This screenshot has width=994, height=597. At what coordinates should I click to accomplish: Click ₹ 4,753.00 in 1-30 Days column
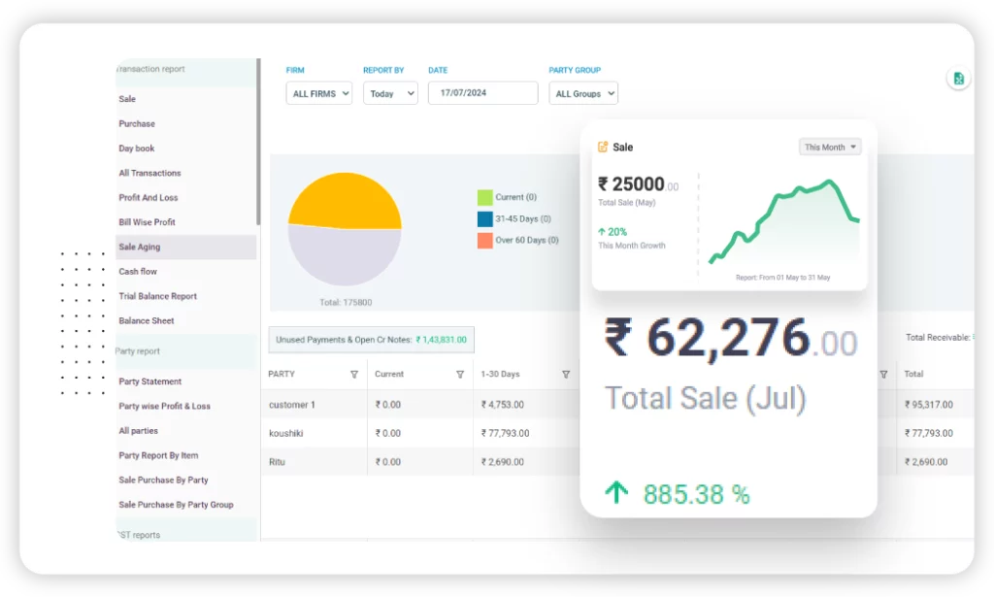click(502, 405)
